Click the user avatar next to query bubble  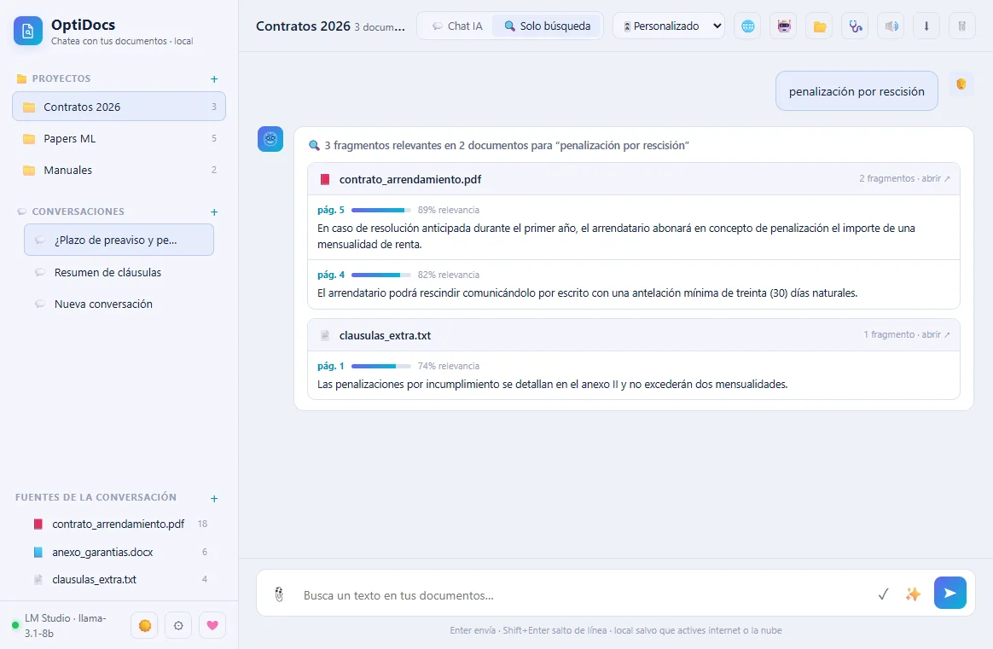961,84
